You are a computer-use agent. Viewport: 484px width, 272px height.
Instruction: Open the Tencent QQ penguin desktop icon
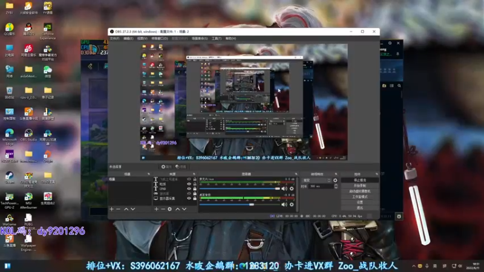[x=28, y=29]
